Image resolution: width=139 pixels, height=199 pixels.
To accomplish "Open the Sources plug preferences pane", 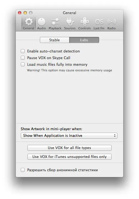I will click(70, 24).
